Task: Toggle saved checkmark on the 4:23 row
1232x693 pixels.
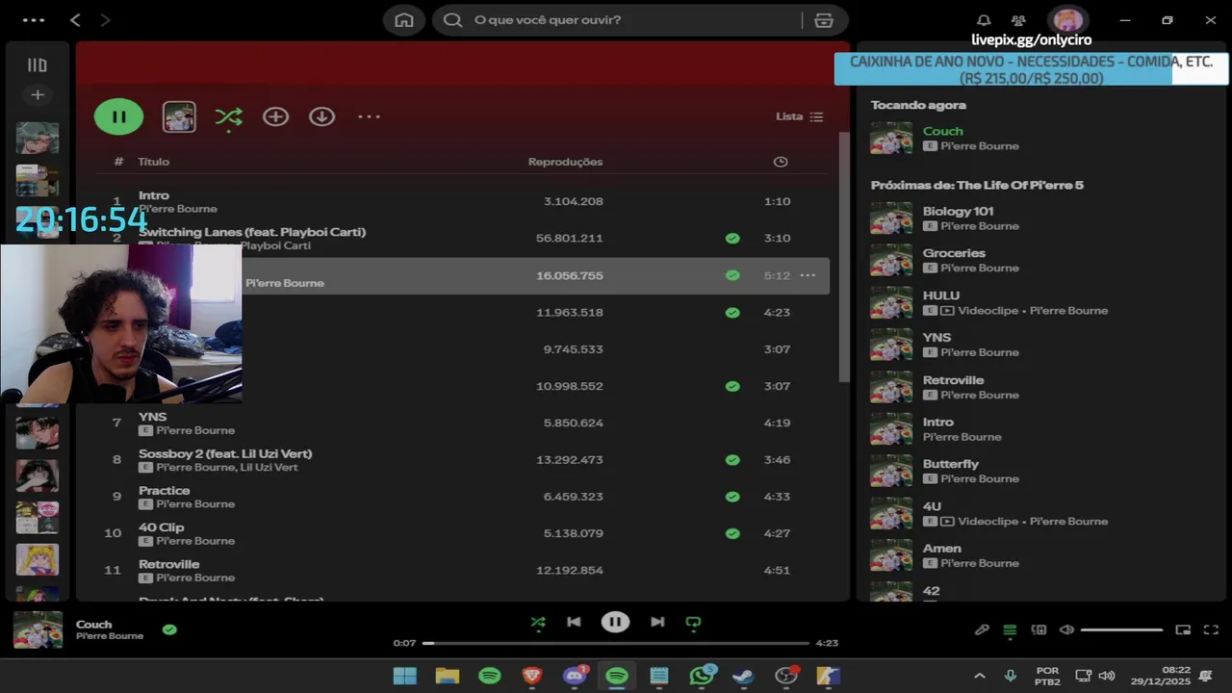Action: (732, 312)
